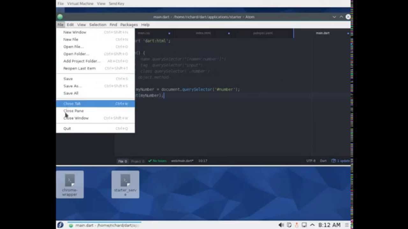The width and height of the screenshot is (408, 229).
Task: Open the Fedora application launcher icon
Action: pyautogui.click(x=60, y=225)
